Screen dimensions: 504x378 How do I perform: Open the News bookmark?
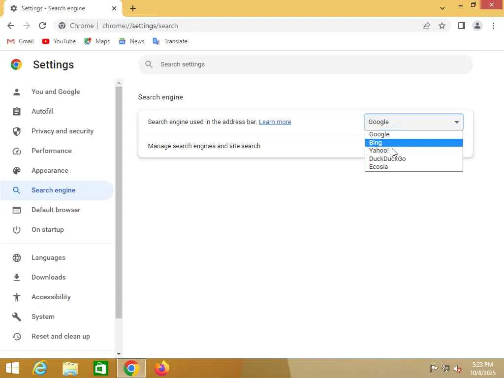[x=131, y=41]
